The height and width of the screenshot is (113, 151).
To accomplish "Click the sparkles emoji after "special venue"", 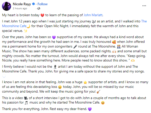I will click(25, 31).
